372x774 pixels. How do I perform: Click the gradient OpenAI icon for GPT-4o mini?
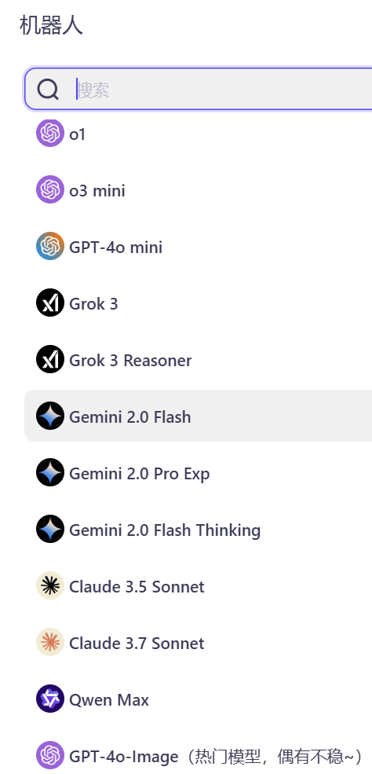pos(50,246)
